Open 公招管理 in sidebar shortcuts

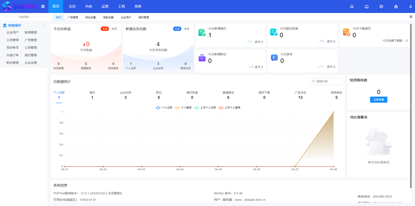tap(31, 48)
